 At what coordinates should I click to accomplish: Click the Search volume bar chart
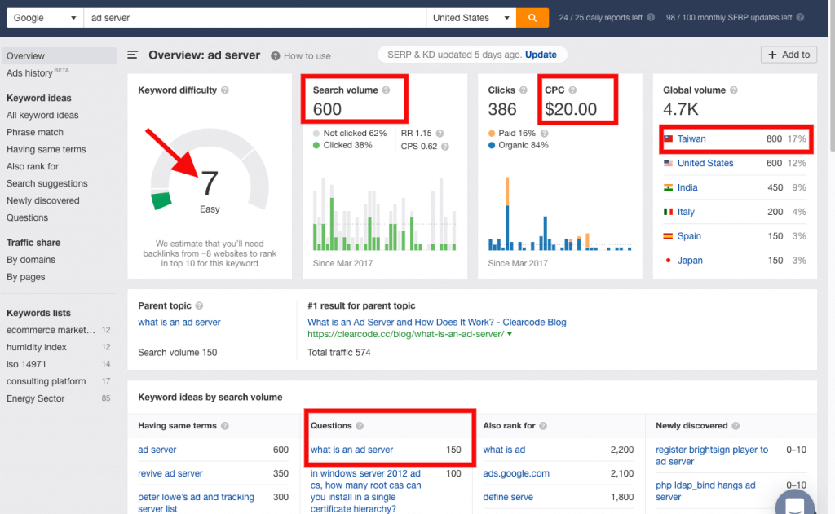[x=385, y=214]
